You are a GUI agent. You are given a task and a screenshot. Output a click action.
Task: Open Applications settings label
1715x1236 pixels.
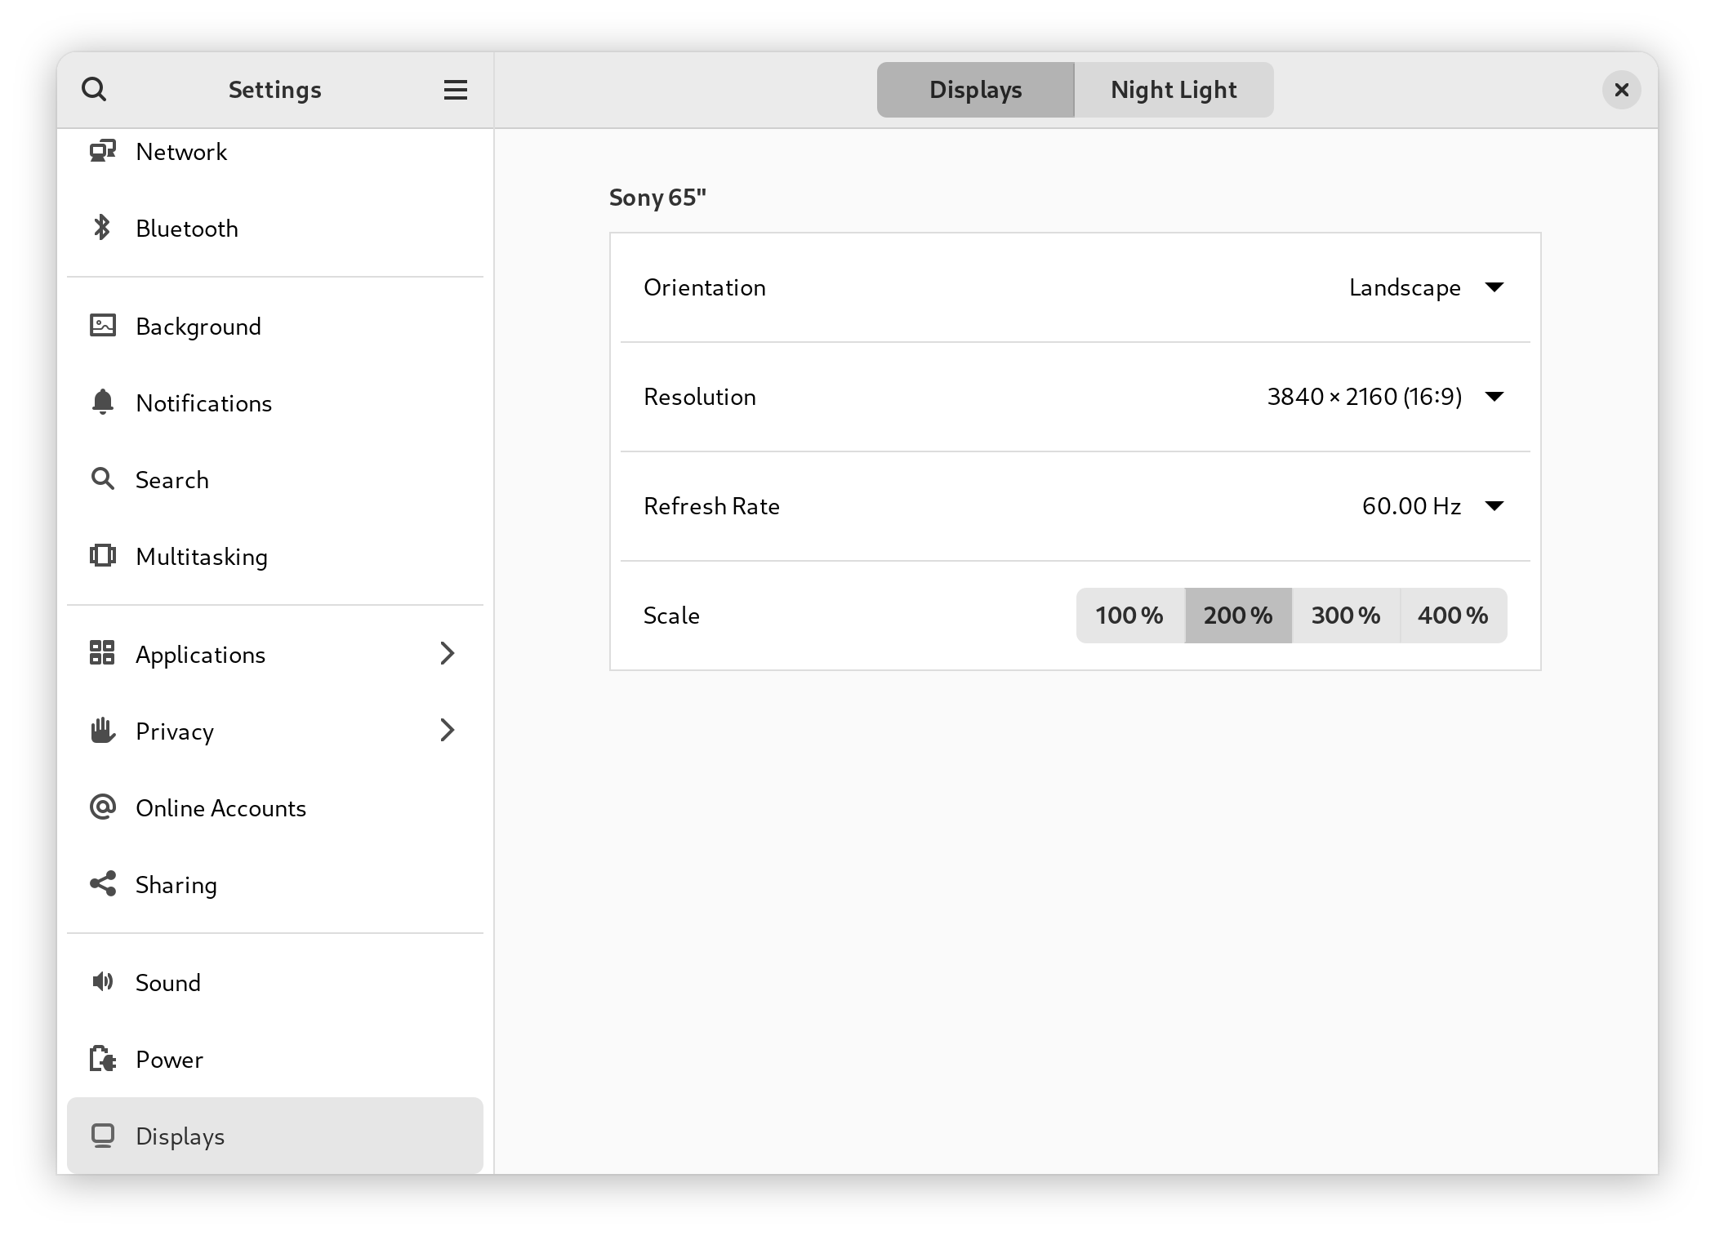tap(200, 655)
